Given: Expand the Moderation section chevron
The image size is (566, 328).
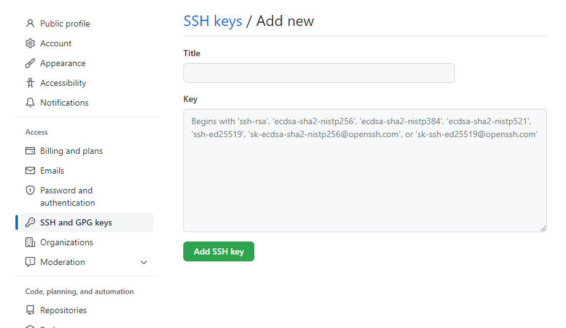Looking at the screenshot, I should pyautogui.click(x=144, y=263).
